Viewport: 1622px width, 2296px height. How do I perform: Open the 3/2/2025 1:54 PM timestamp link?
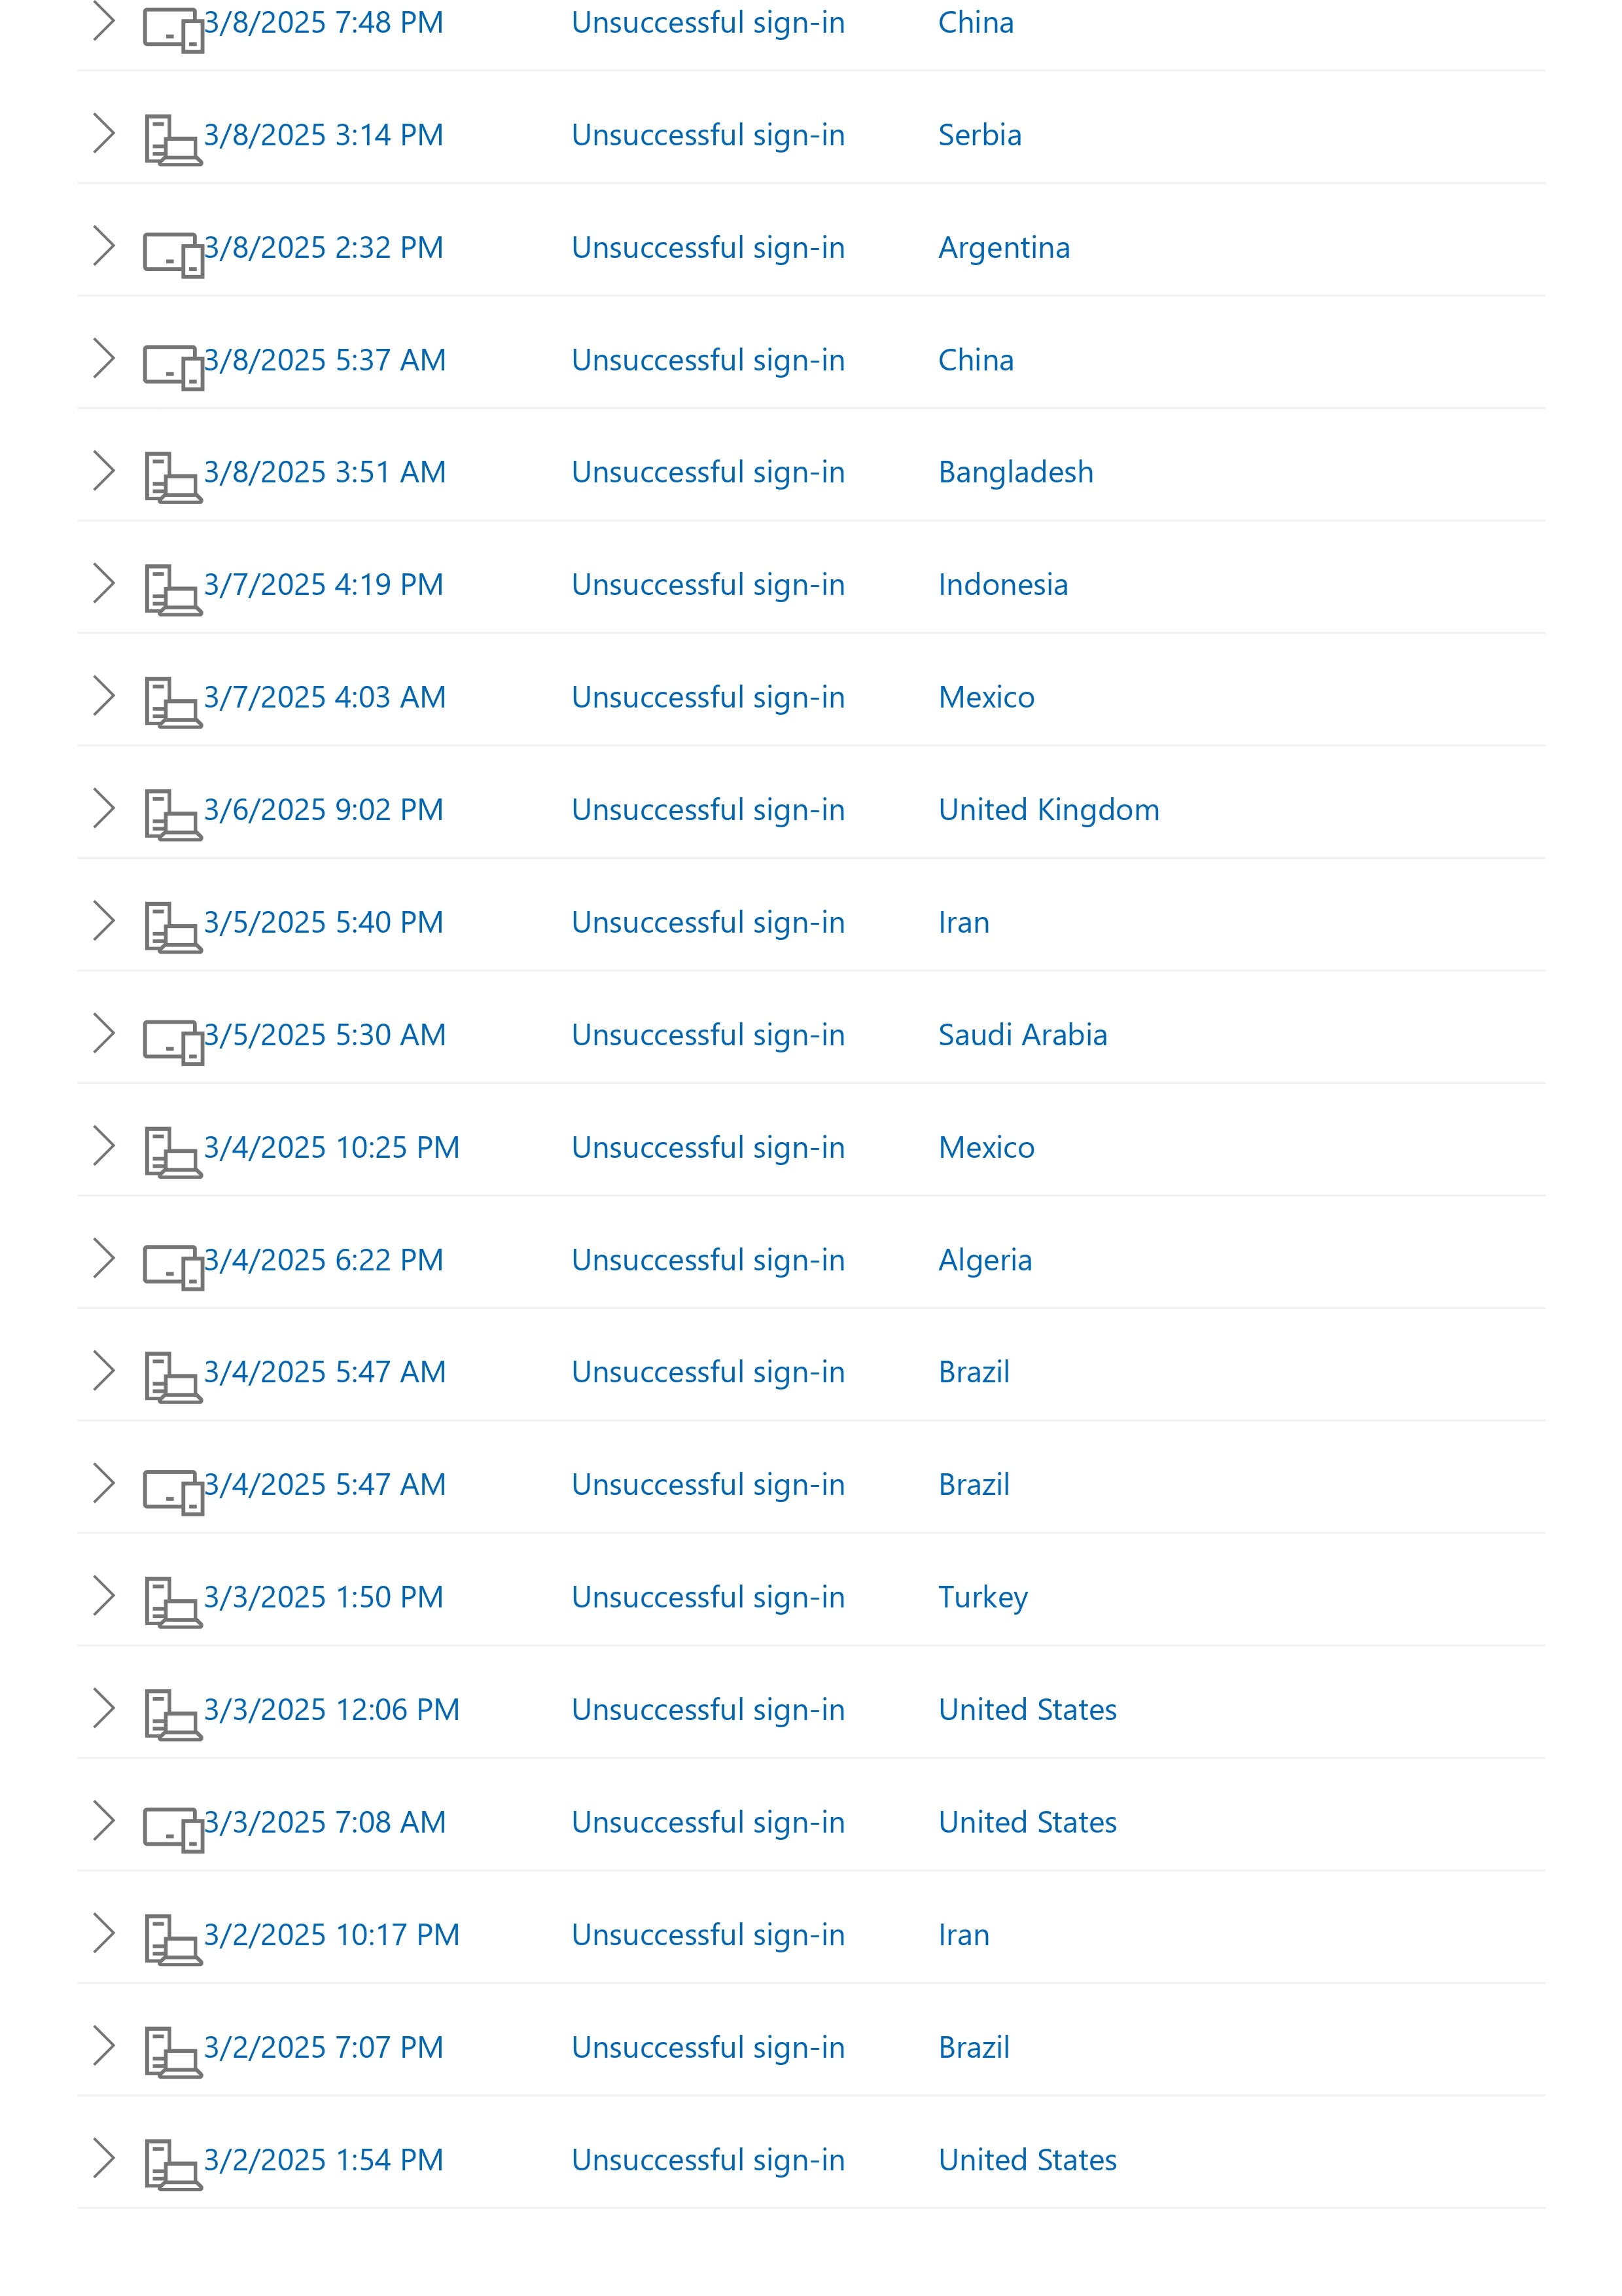coord(324,2160)
